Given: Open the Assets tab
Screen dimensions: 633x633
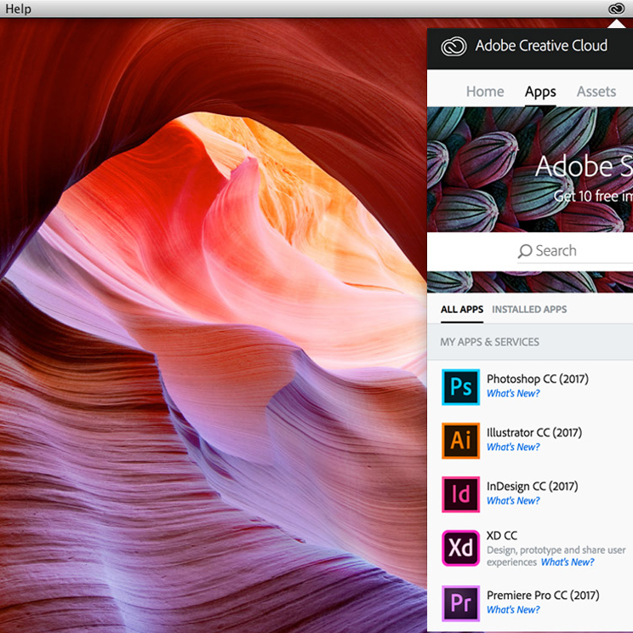Looking at the screenshot, I should coord(596,92).
